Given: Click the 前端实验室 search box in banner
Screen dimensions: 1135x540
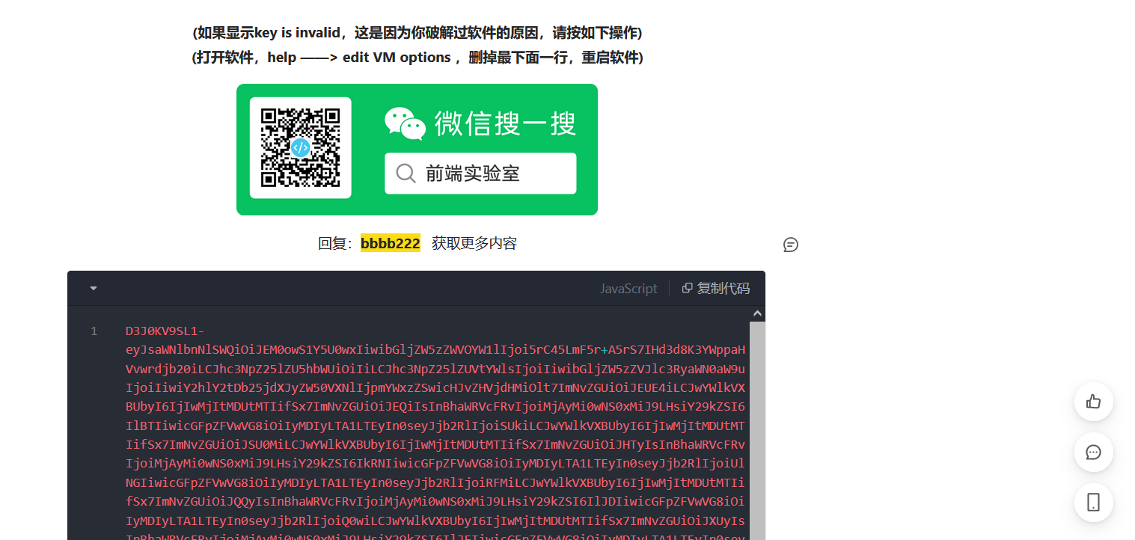Looking at the screenshot, I should tap(480, 174).
